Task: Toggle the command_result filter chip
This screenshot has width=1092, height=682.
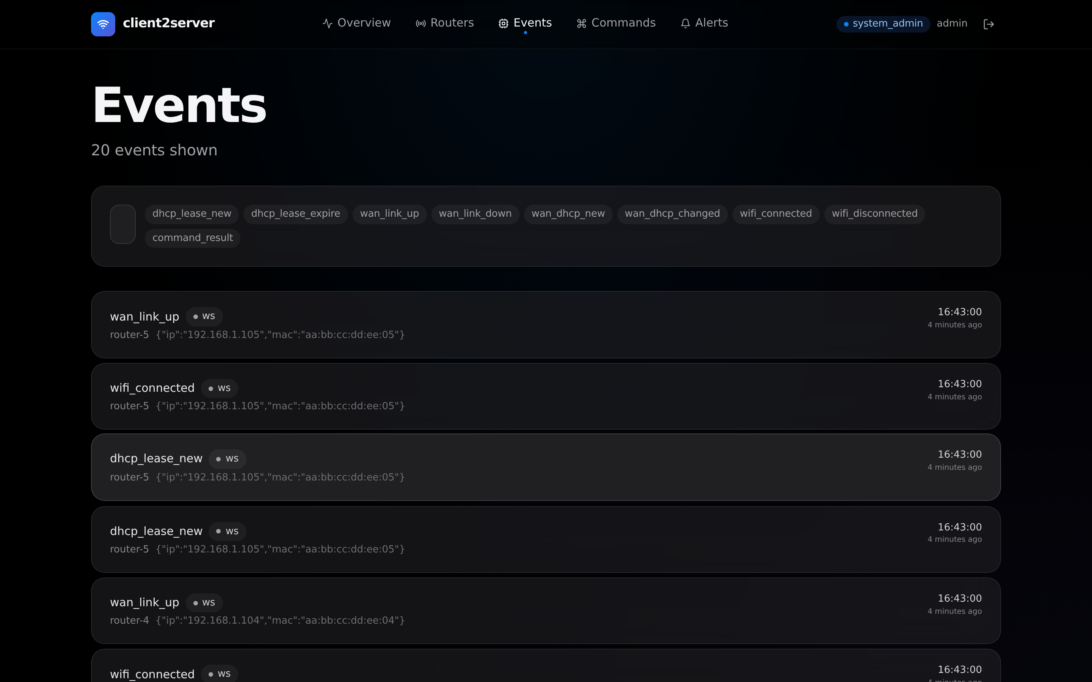Action: tap(193, 238)
